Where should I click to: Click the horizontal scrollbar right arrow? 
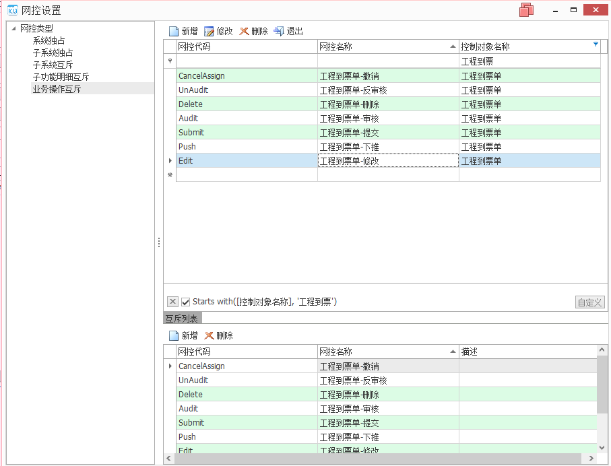click(591, 458)
